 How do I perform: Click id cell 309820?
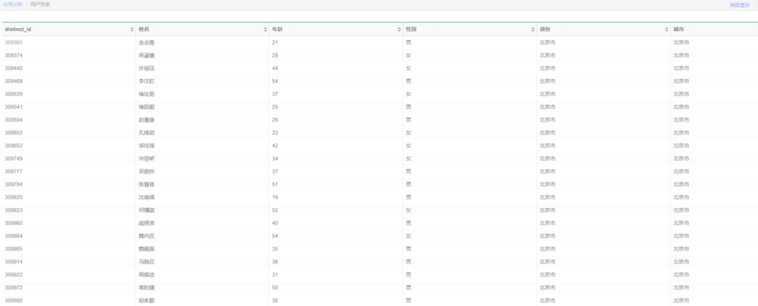(13, 197)
